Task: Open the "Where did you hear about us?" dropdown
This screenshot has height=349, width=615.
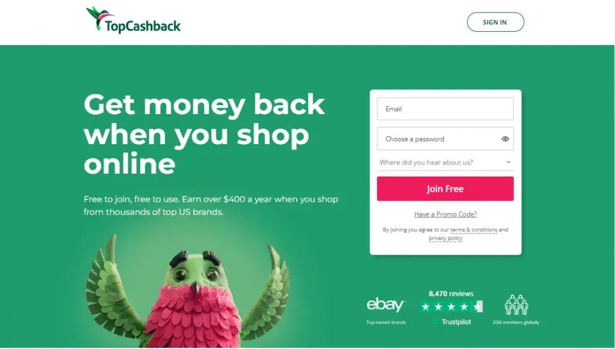Action: [x=445, y=162]
